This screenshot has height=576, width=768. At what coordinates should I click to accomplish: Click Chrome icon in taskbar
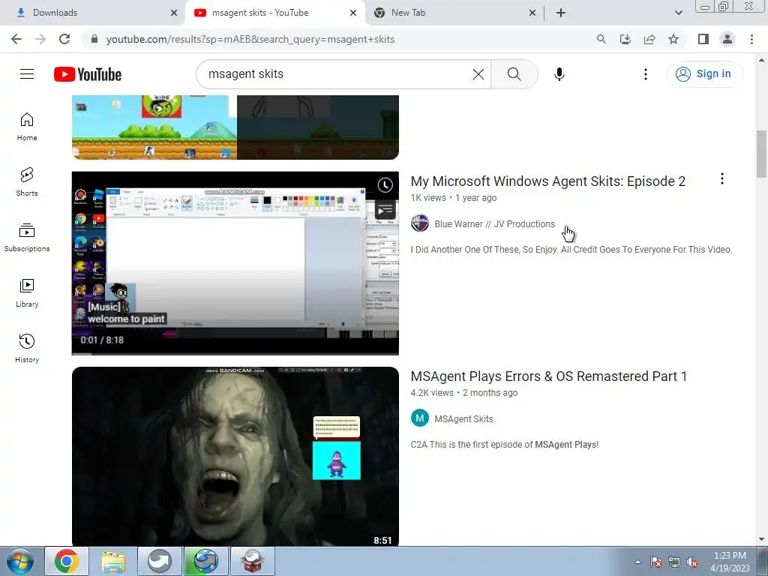pos(67,561)
